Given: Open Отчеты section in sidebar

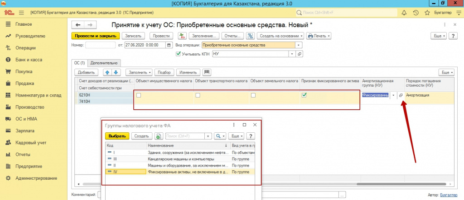Looking at the screenshot, I should 23,154.
